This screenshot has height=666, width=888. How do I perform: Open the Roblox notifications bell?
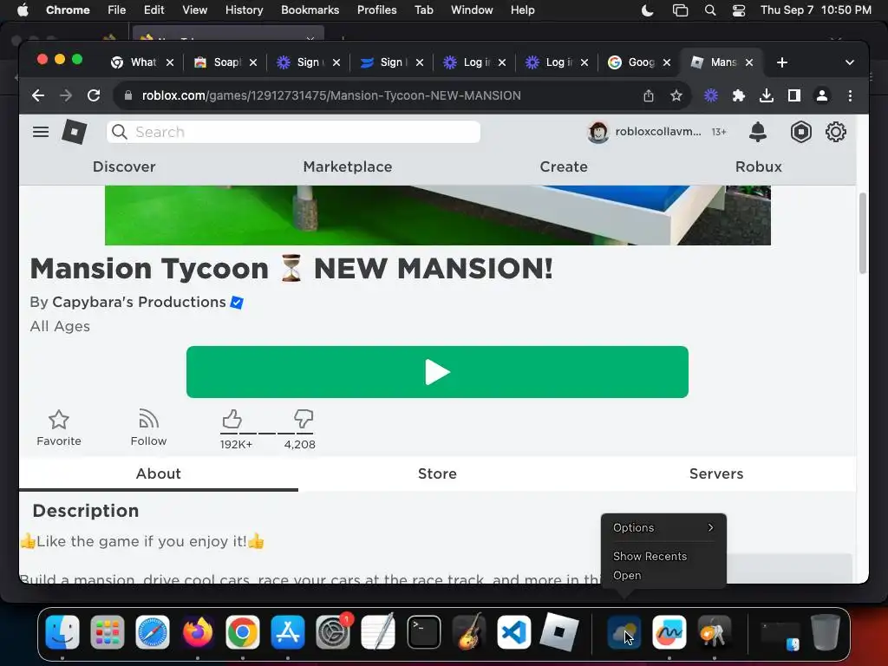(x=758, y=132)
